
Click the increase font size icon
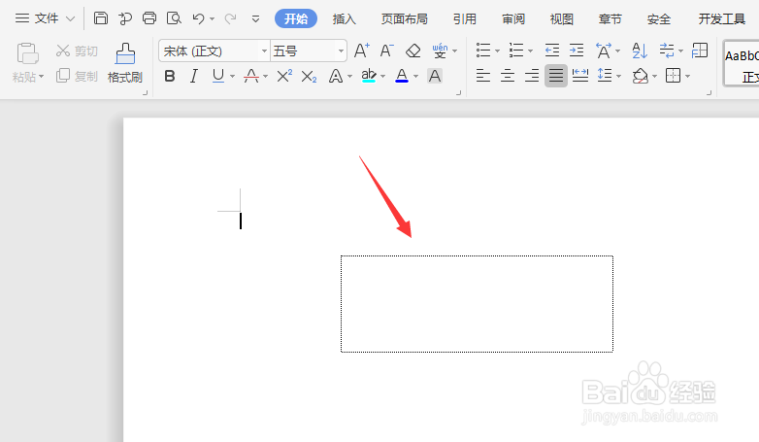click(362, 51)
